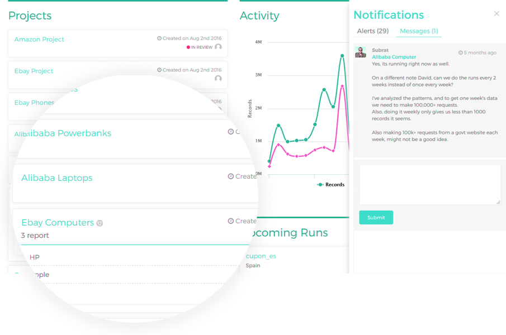Click the clock icon in Amazon Project row
This screenshot has width=506, height=335.
pyautogui.click(x=159, y=39)
